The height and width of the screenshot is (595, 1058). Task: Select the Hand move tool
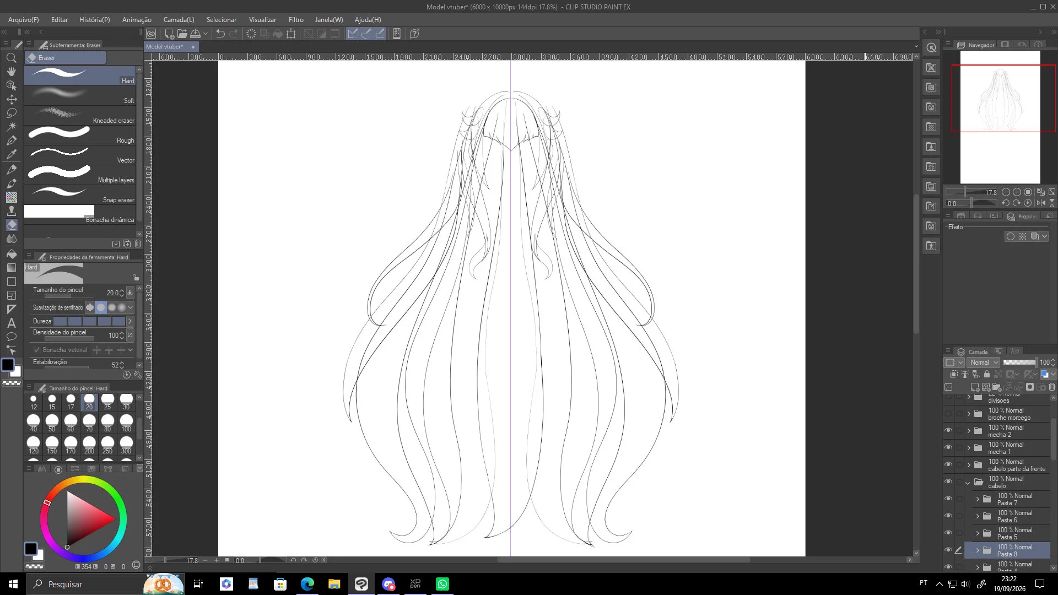coord(11,72)
